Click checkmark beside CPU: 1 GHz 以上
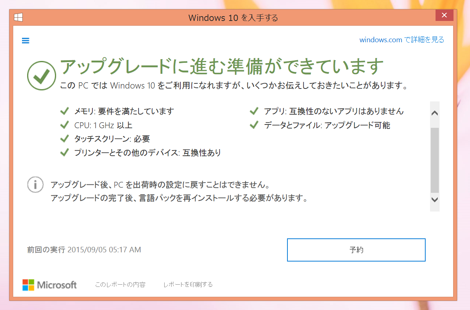This screenshot has width=470, height=310. coord(65,125)
